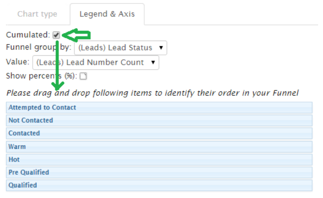Image resolution: width=323 pixels, height=198 pixels.
Task: Expand the Value dropdown
Action: tap(96, 63)
